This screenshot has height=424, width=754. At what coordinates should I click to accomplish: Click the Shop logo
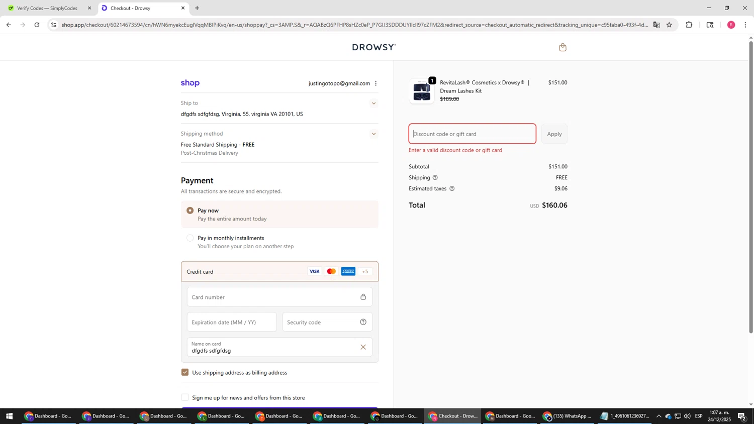pyautogui.click(x=190, y=83)
